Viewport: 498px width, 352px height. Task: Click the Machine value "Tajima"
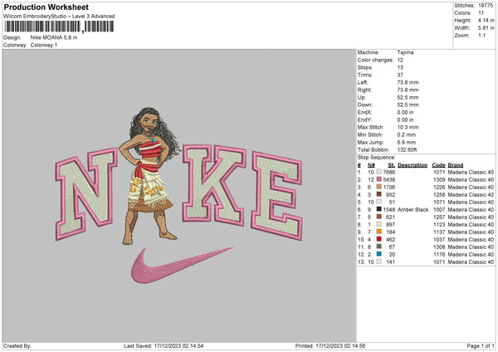click(405, 52)
